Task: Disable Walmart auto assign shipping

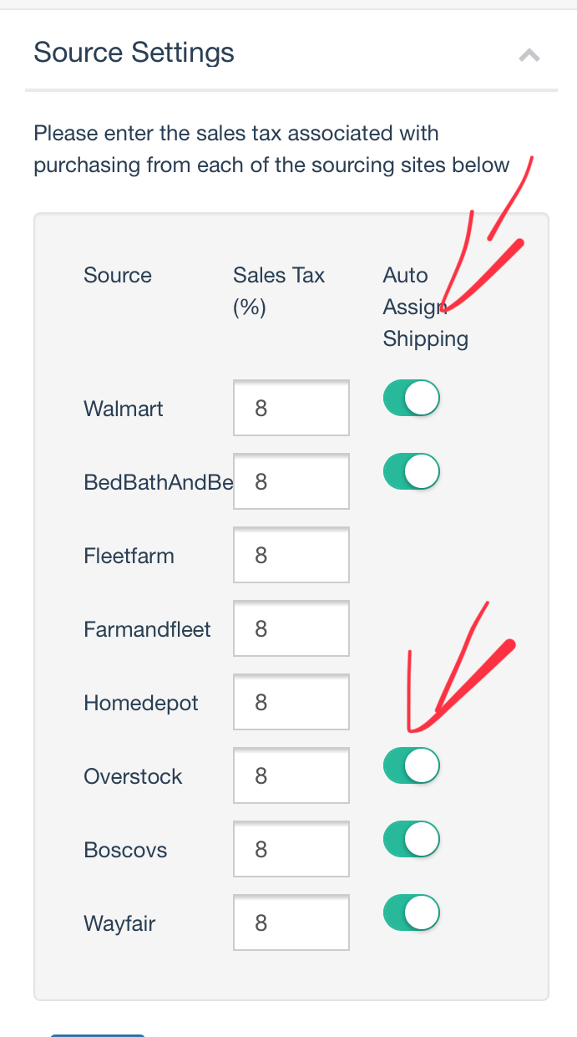Action: pos(412,399)
